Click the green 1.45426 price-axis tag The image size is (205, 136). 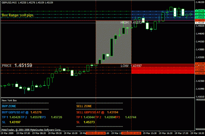pos(200,17)
